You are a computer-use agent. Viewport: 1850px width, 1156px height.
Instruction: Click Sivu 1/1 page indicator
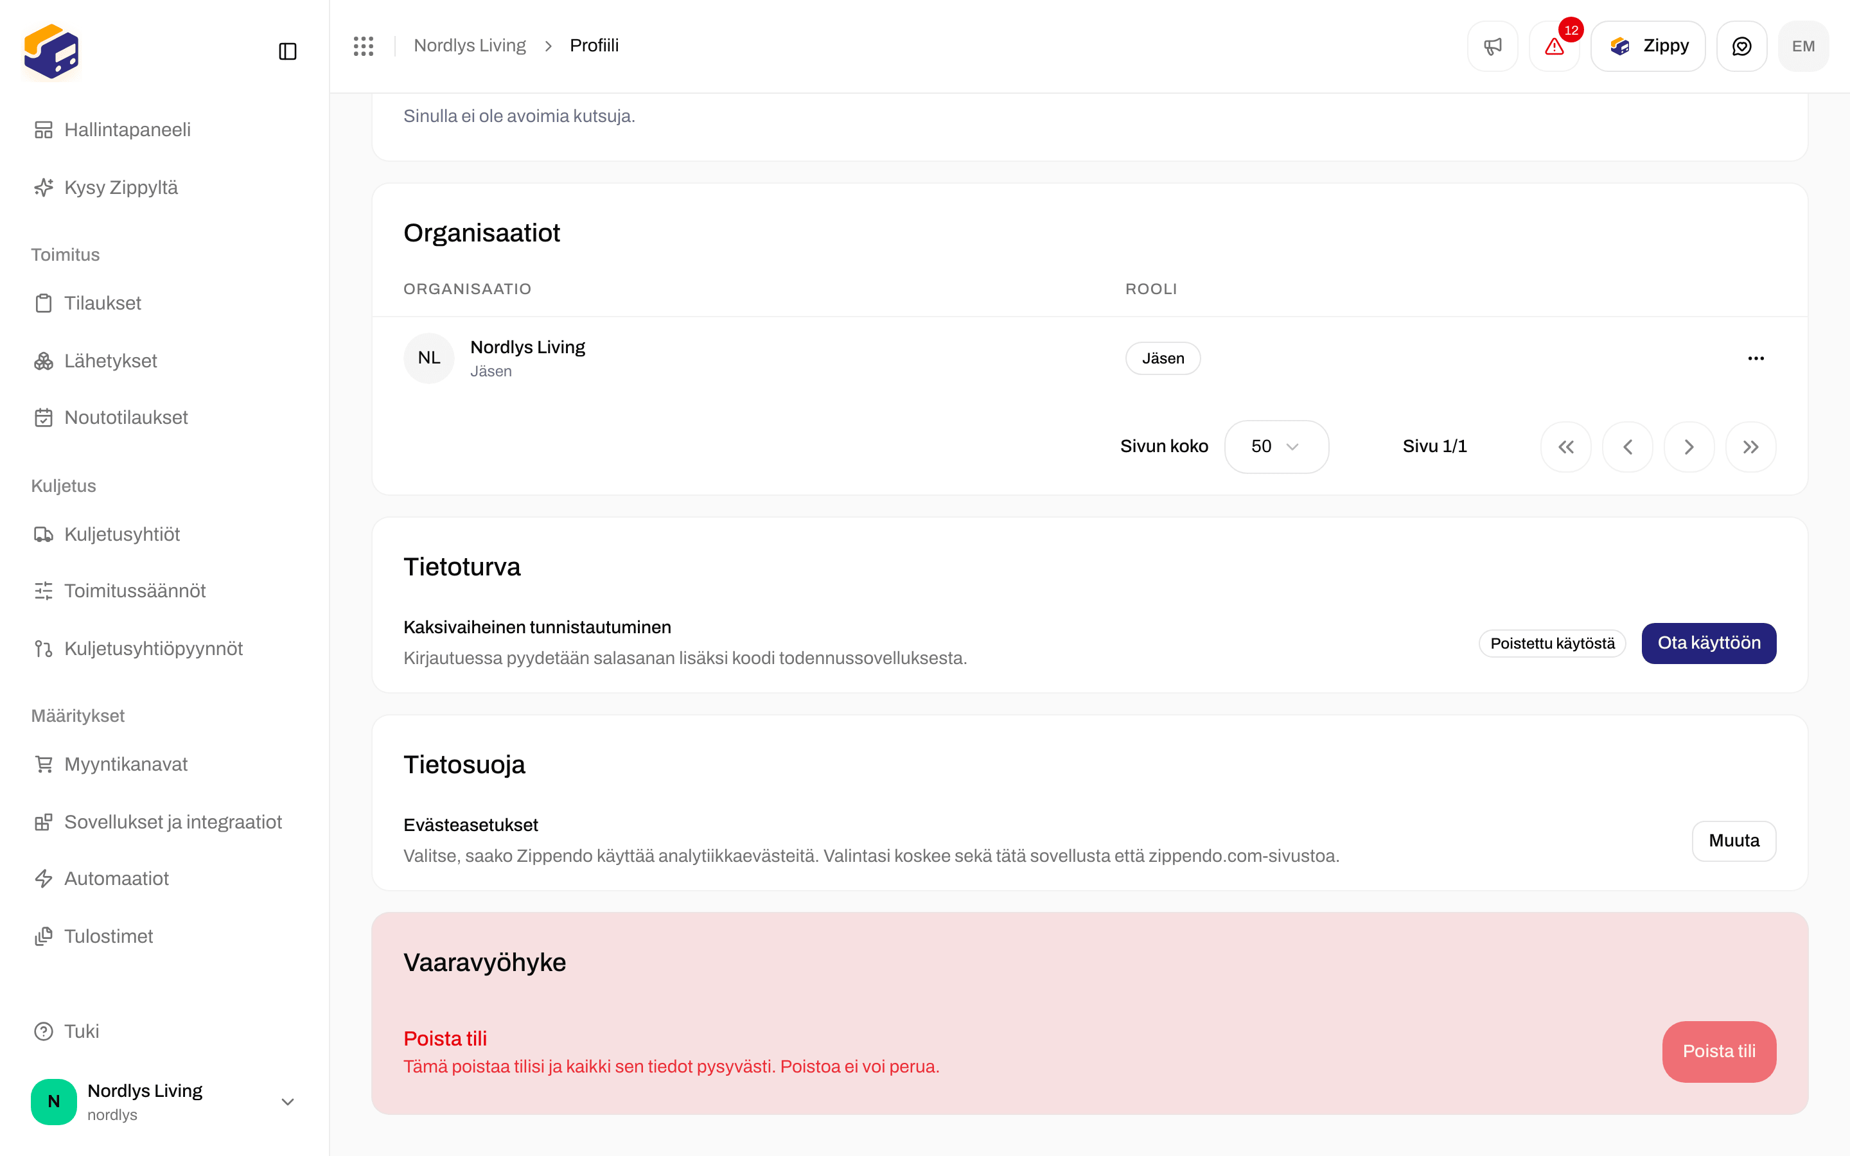coord(1434,446)
